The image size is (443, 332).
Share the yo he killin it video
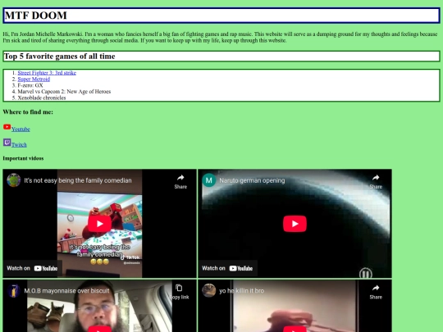click(376, 292)
